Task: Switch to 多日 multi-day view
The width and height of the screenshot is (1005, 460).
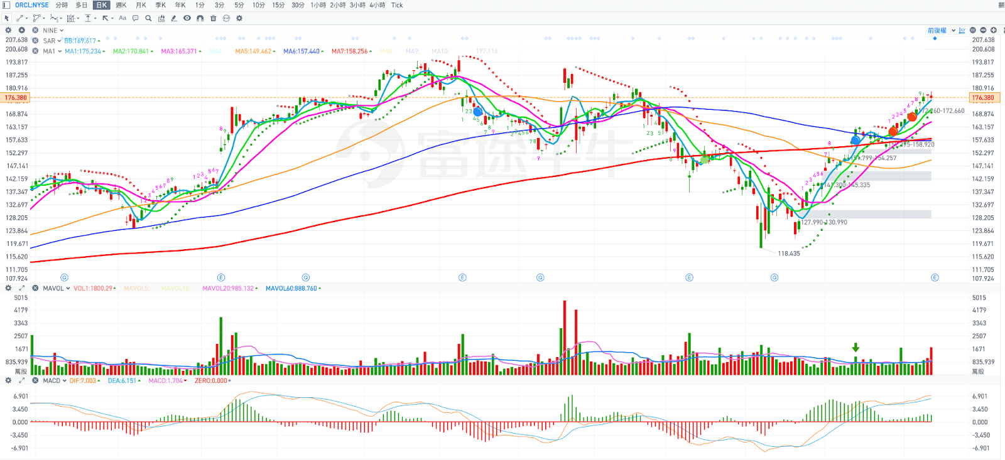Action: pyautogui.click(x=82, y=5)
